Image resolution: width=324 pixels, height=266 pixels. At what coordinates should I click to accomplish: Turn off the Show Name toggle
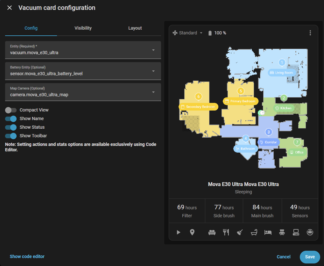pos(11,119)
